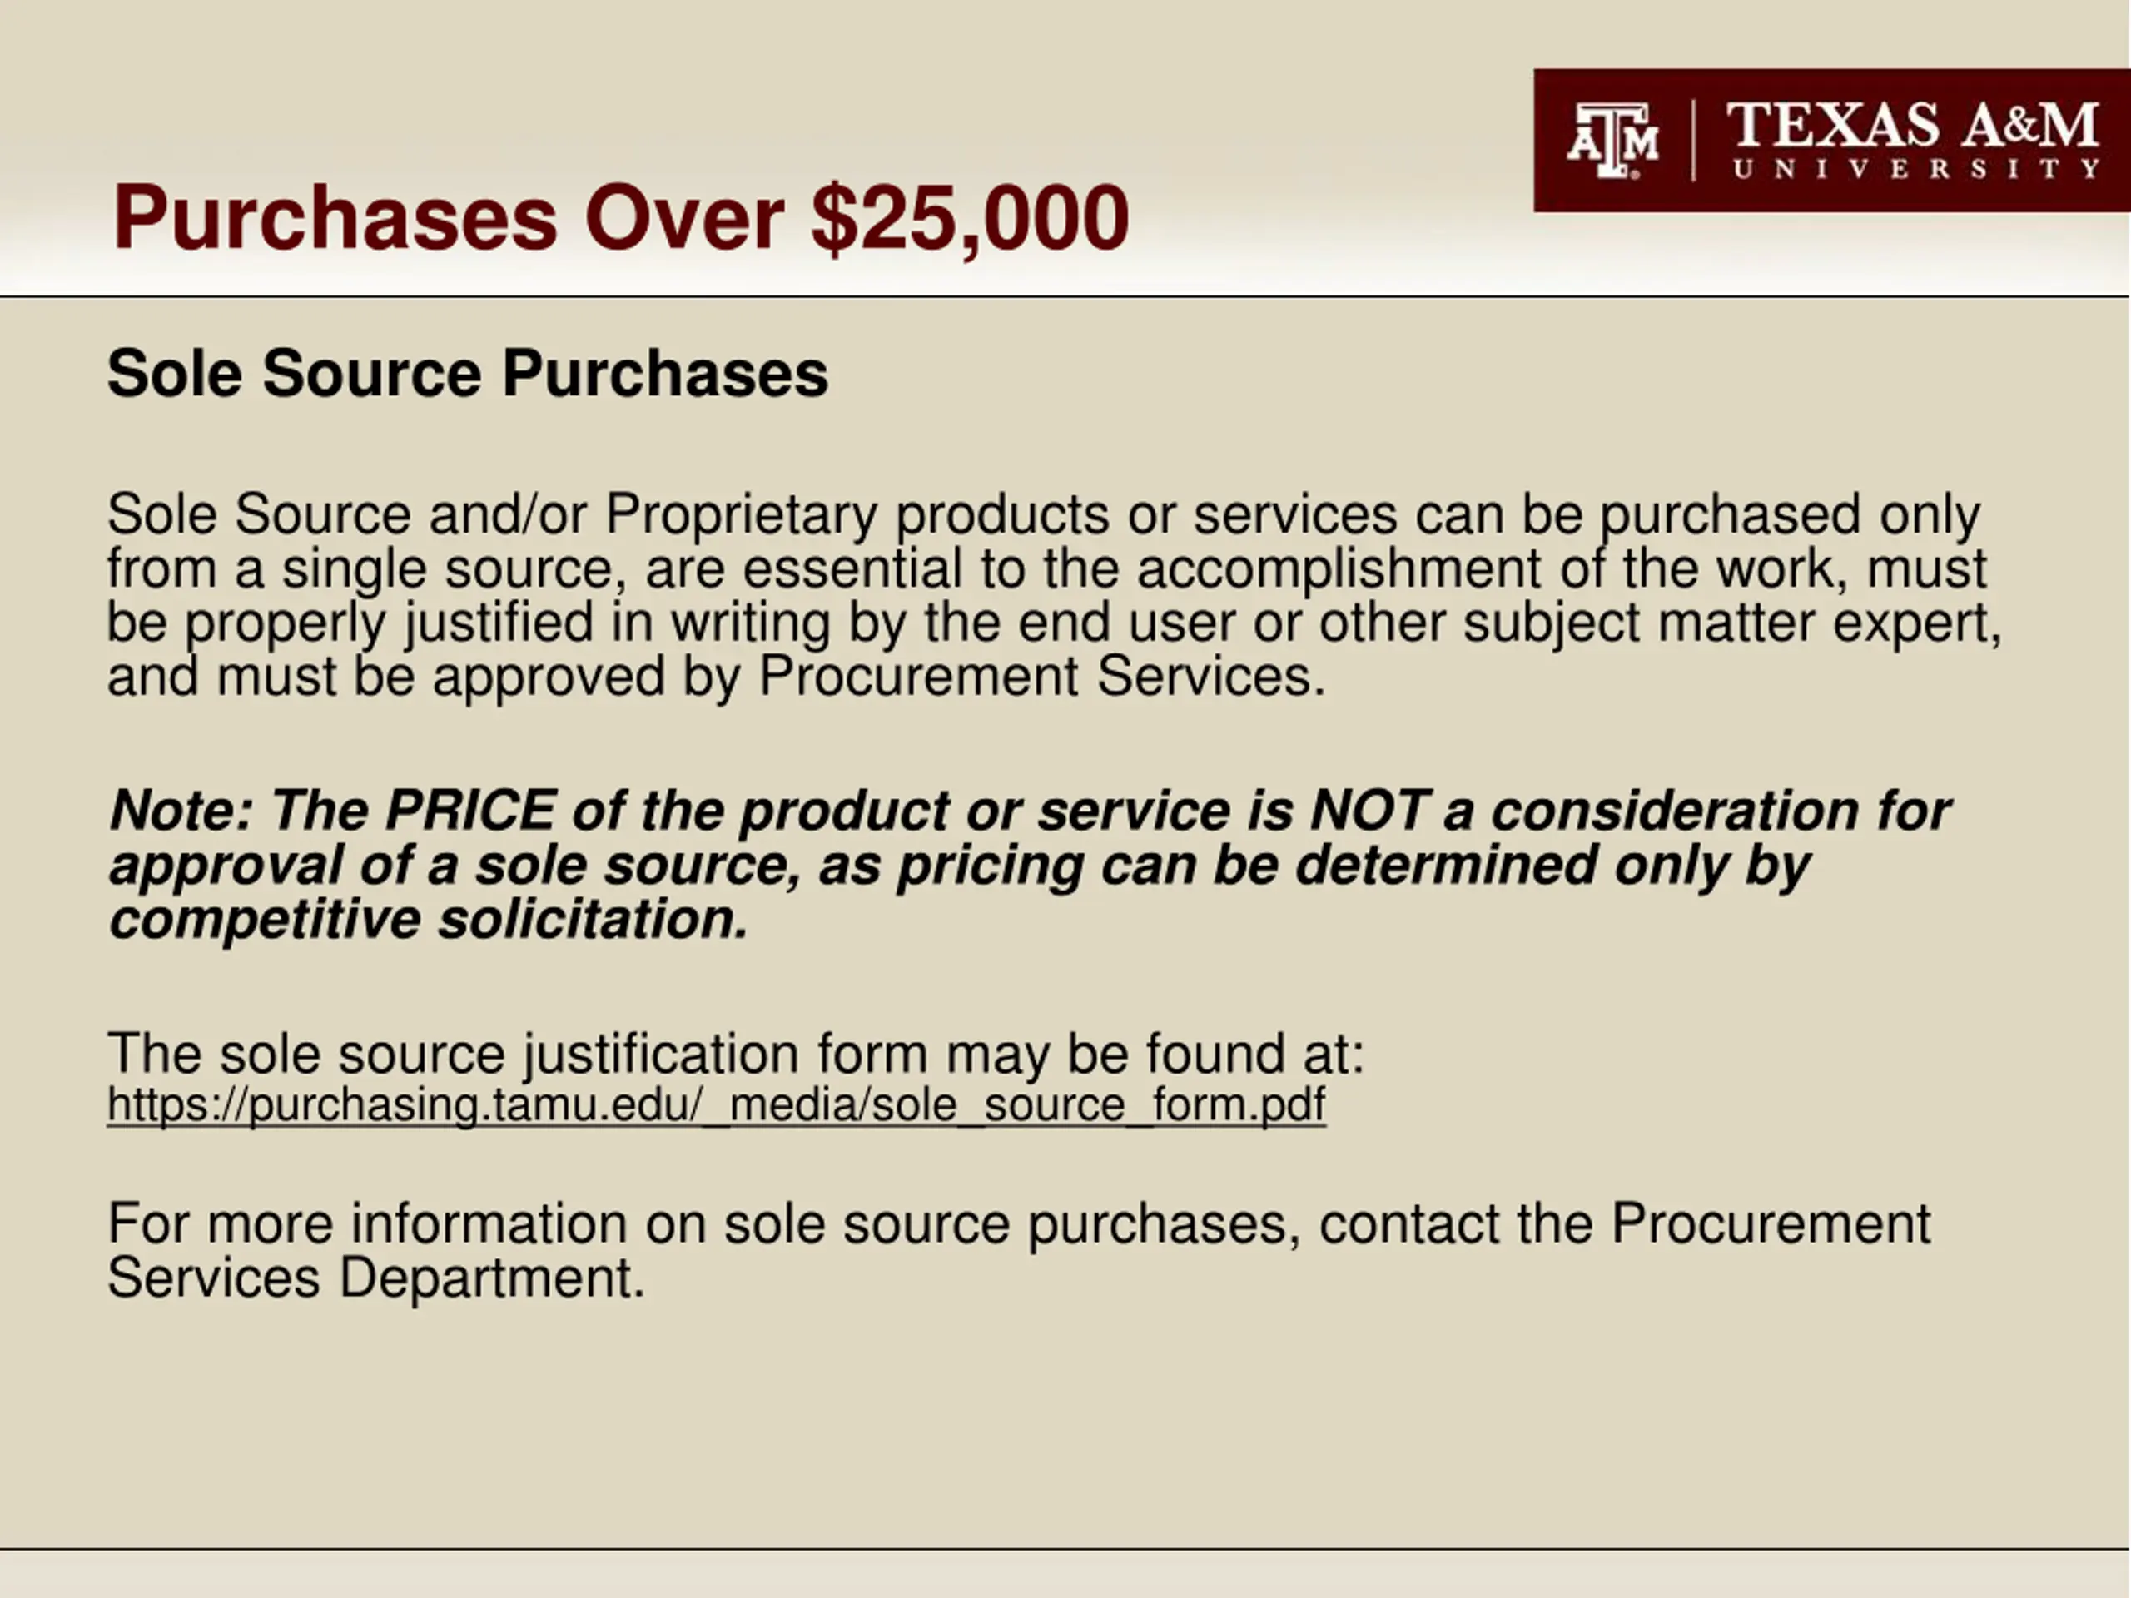Screen dimensions: 2131x1598
Task: Click the horizontal divider line under the title
Action: [x=1065, y=296]
